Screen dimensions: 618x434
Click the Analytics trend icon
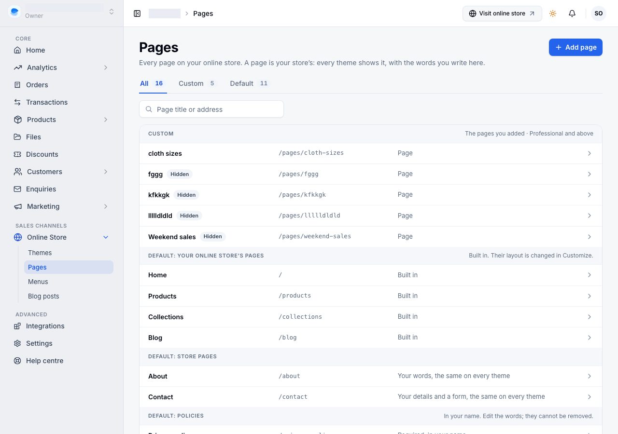tap(17, 68)
